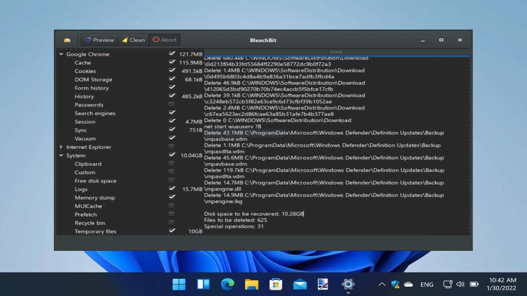Select the Vacuum item
This screenshot has height=296, width=527.
tap(85, 139)
